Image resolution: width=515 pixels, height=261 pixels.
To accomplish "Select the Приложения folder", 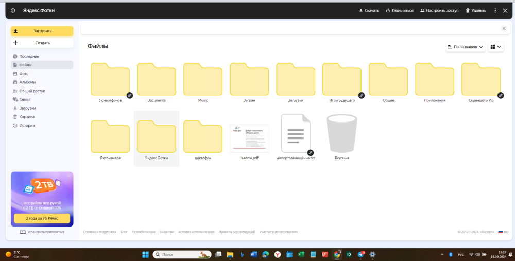I will coord(435,79).
